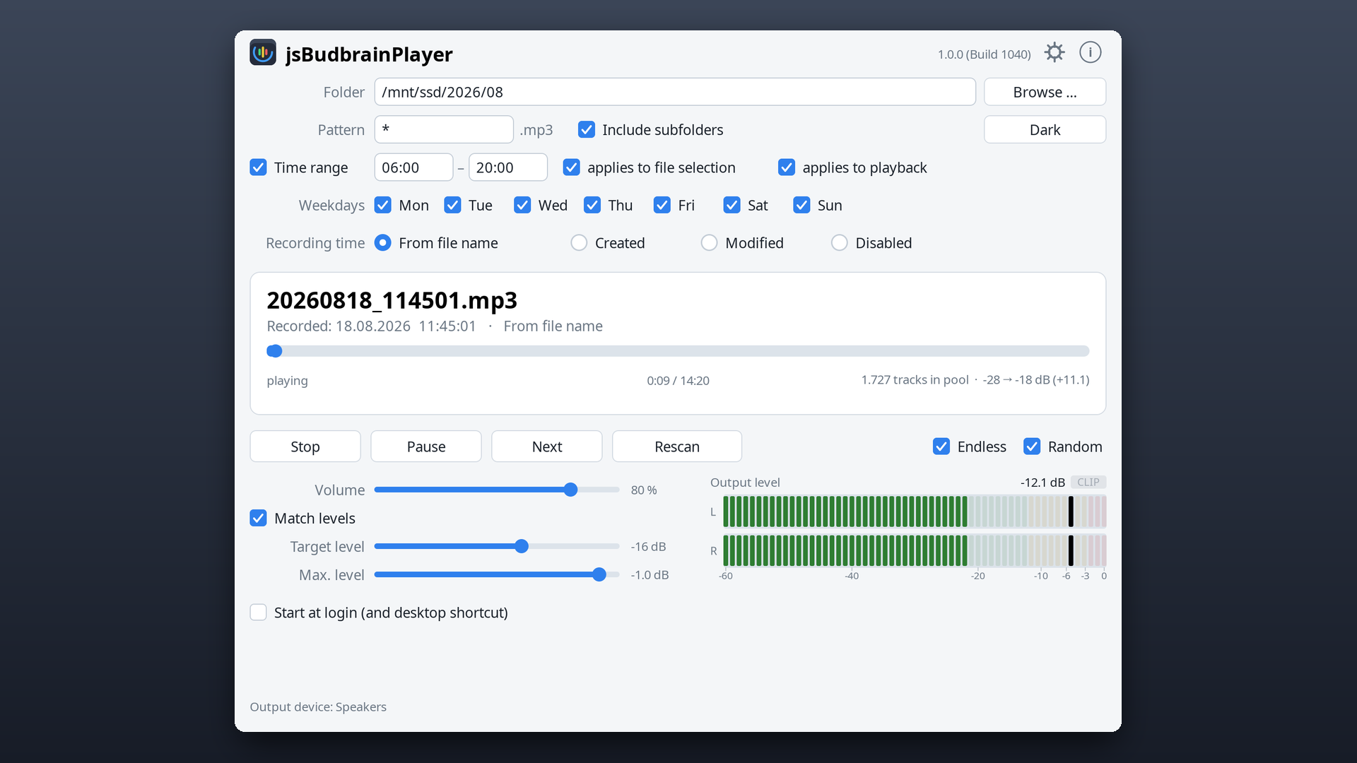The width and height of the screenshot is (1357, 763).
Task: Click the Max. level slider handle
Action: tap(599, 574)
